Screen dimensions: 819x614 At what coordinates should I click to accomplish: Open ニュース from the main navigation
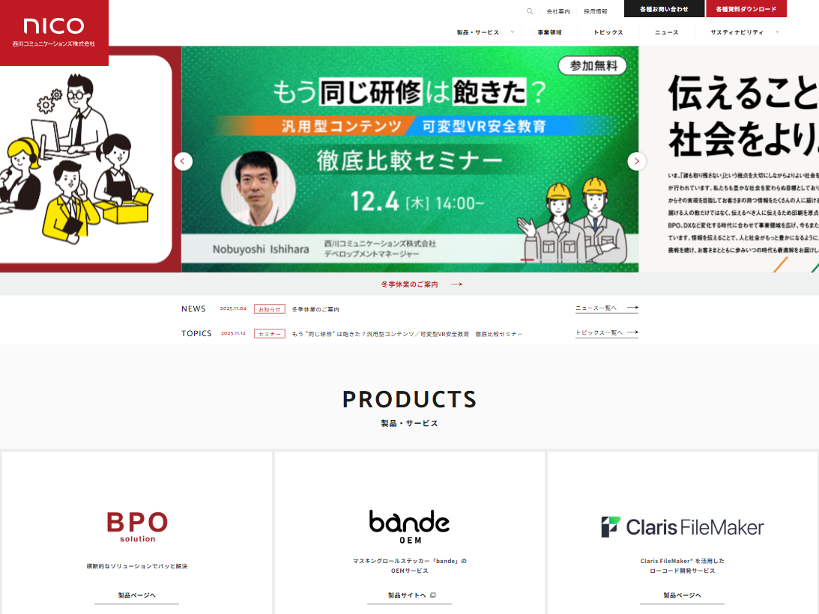[666, 32]
